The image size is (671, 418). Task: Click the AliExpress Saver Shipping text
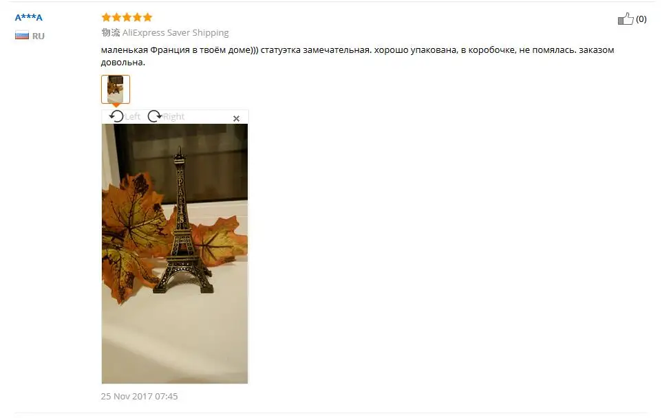(175, 32)
